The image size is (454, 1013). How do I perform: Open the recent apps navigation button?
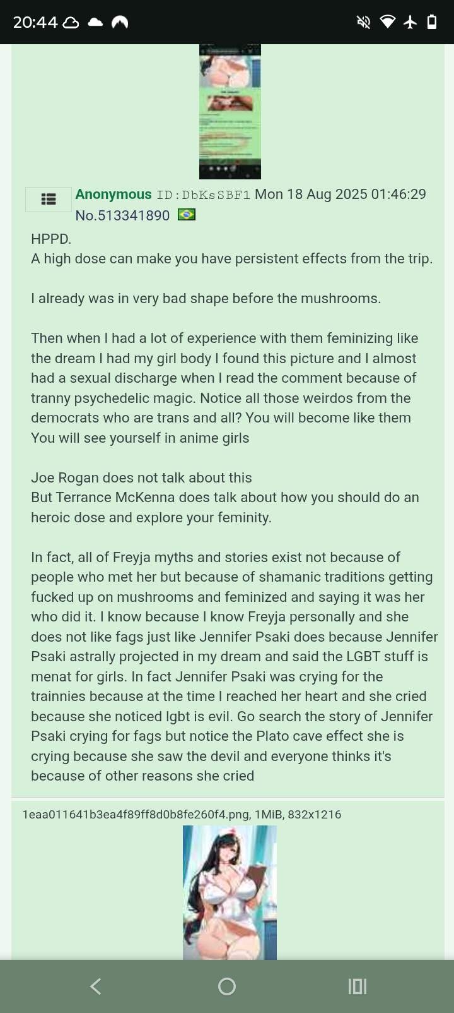357,986
